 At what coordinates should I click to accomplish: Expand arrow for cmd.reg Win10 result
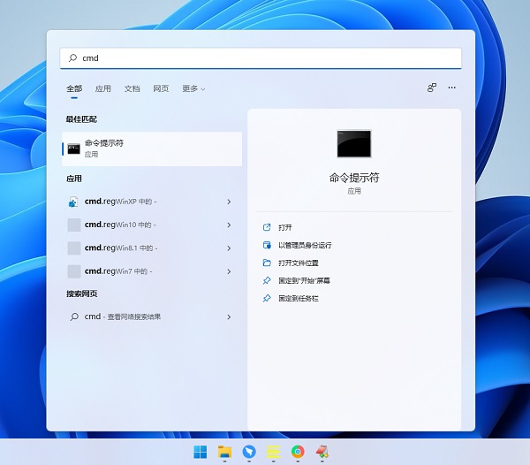pyautogui.click(x=229, y=225)
